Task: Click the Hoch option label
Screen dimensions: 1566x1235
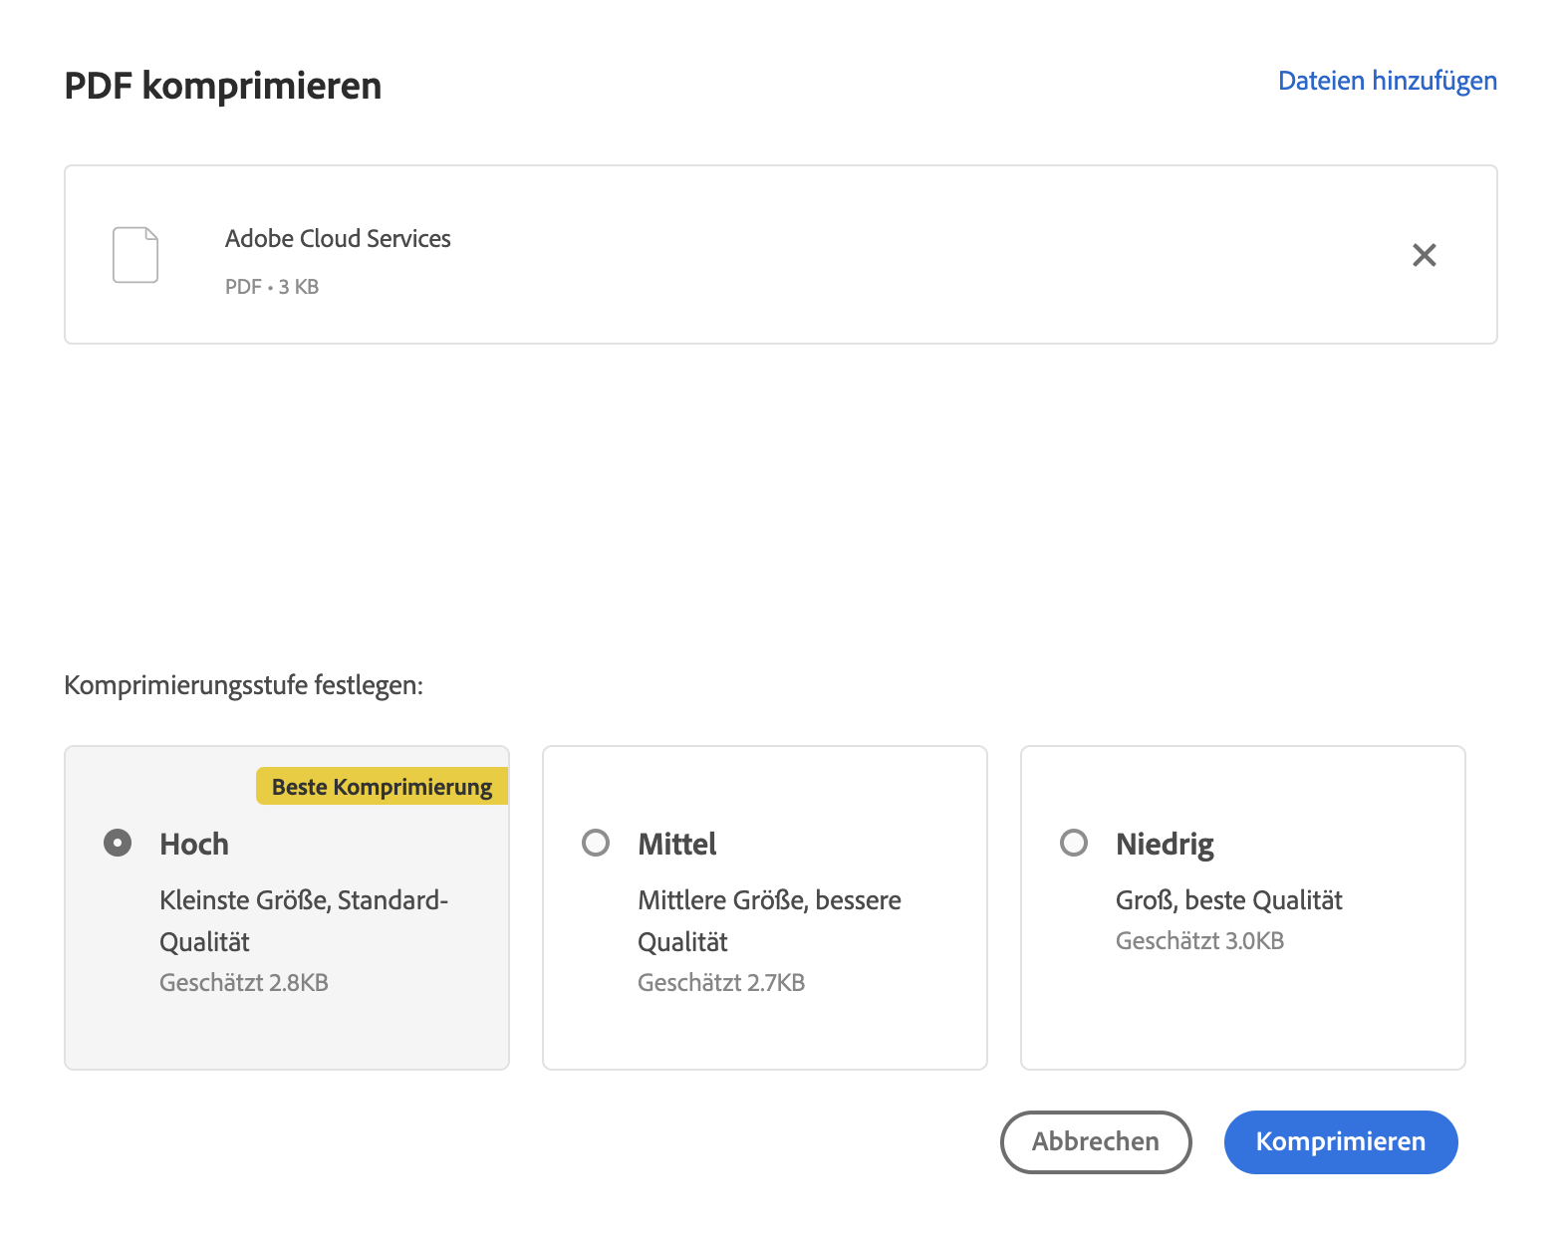Action: (194, 845)
